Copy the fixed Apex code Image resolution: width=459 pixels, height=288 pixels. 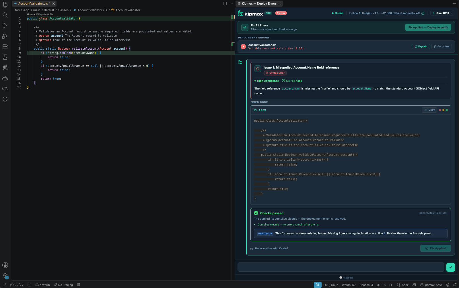(429, 110)
